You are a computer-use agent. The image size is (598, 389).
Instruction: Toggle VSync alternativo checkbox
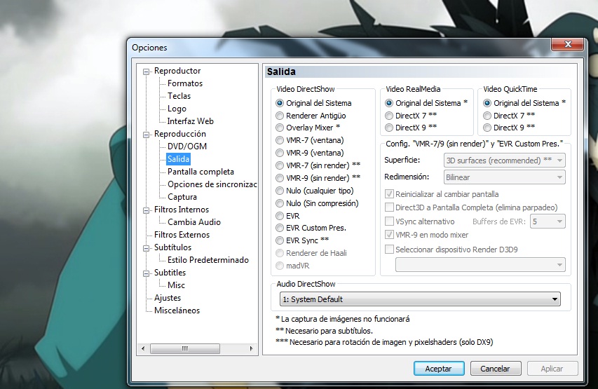click(x=390, y=221)
